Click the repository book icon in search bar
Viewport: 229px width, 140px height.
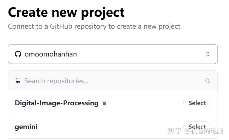click(x=18, y=81)
